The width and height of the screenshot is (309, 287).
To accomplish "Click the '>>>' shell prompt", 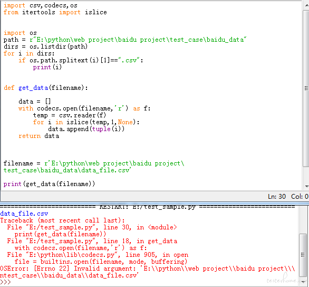I will (5, 282).
